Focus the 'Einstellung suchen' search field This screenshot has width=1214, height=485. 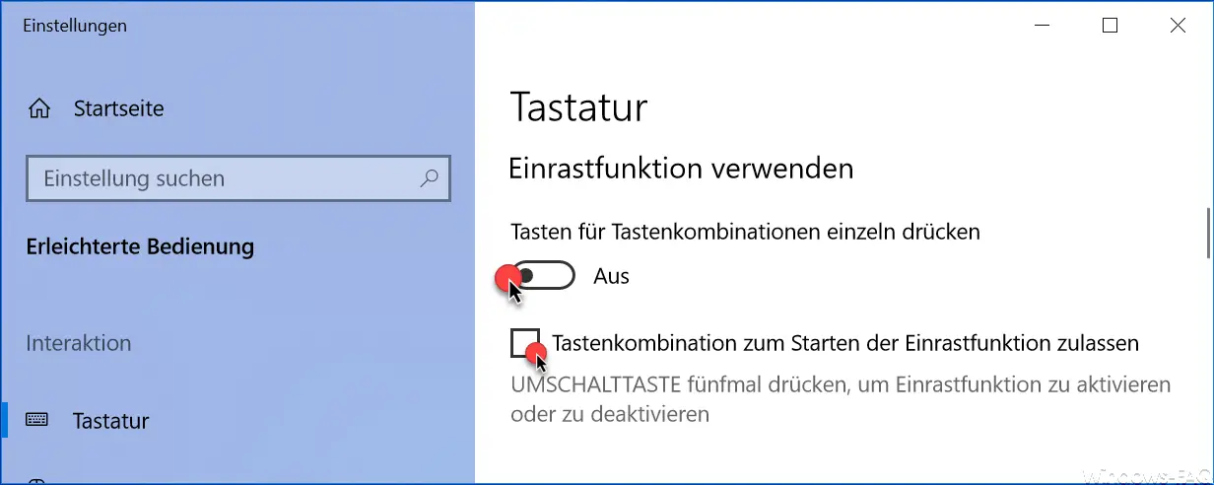pos(237,179)
